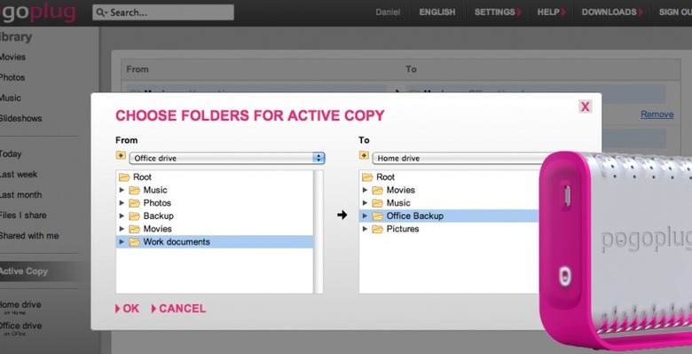Close the Choose Folders dialog with X
The image size is (692, 354).
[586, 106]
